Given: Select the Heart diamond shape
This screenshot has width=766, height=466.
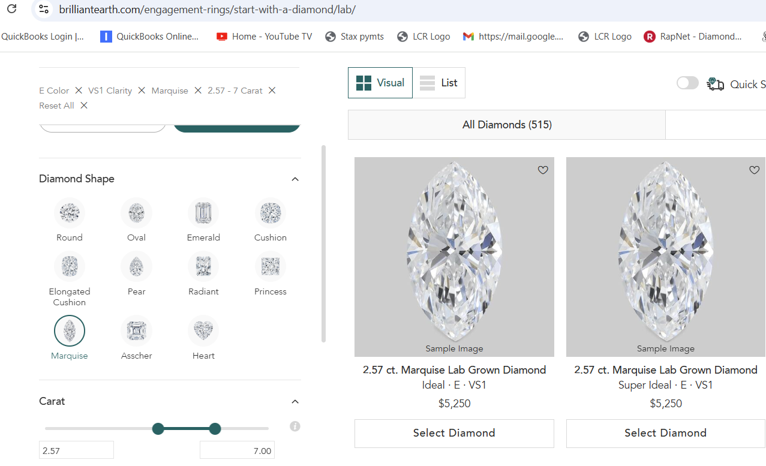Looking at the screenshot, I should pos(203,331).
